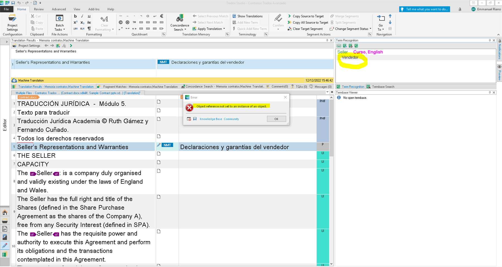This screenshot has height=267, width=502.
Task: Open Concordance Search binoculars icon
Action: coord(180,18)
